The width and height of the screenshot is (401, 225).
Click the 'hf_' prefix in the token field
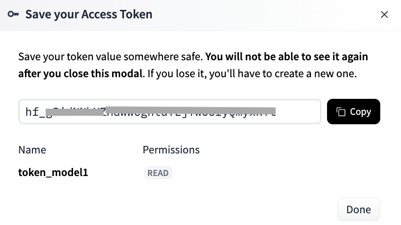35,112
